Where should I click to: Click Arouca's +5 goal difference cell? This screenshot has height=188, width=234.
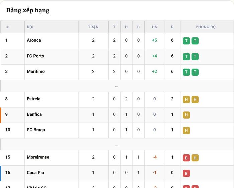154,40
